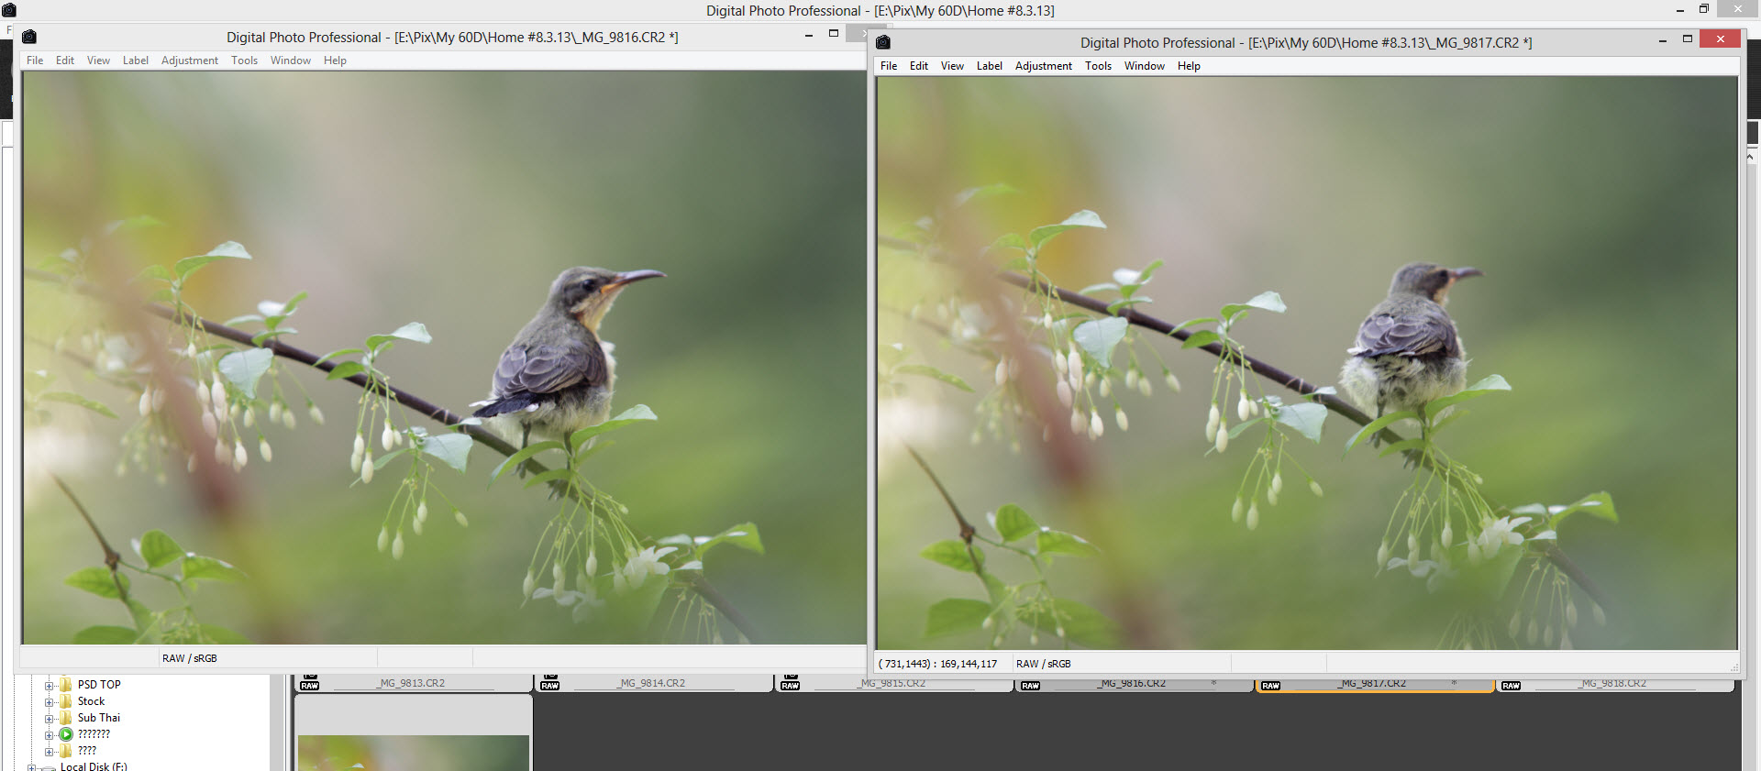Open File menu in _MG_9816.CR2 window
Image resolution: width=1761 pixels, height=771 pixels.
tap(35, 61)
